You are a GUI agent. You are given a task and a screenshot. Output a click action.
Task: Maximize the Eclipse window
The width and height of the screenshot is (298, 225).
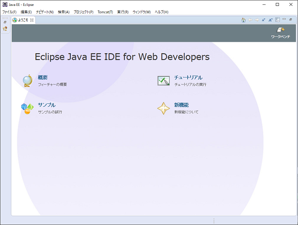pyautogui.click(x=277, y=4)
